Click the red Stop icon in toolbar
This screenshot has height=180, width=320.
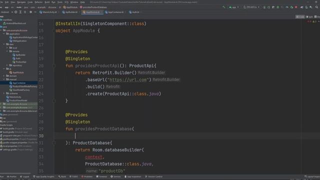click(296, 7)
